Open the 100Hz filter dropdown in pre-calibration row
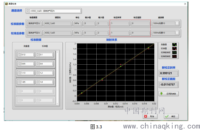The height and width of the screenshot is (130, 200). coord(177,23)
